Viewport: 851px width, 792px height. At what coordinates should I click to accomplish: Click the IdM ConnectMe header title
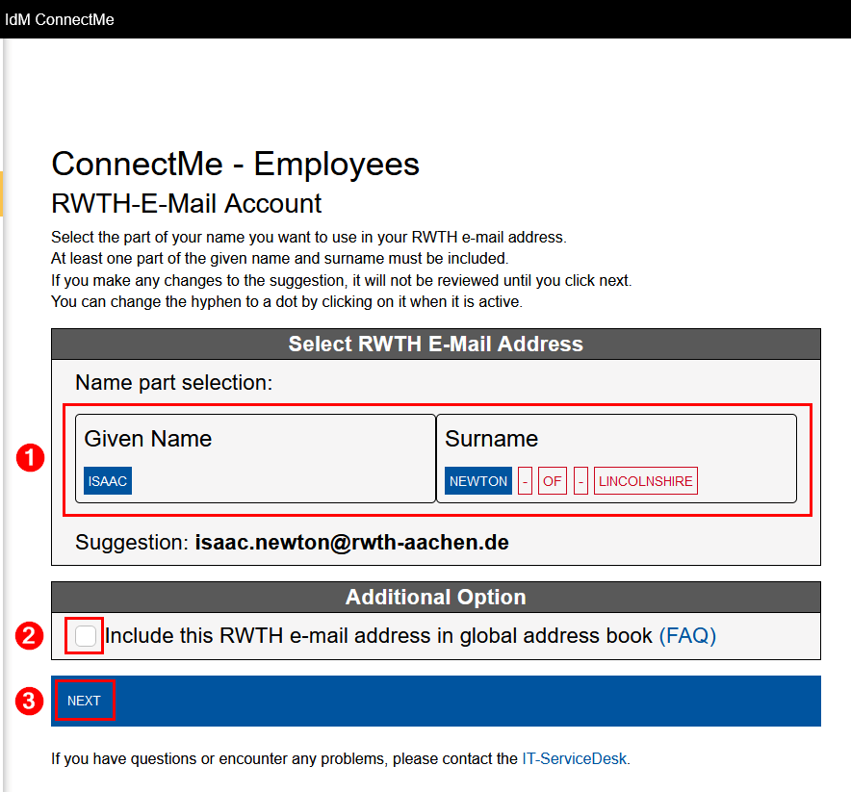pos(60,18)
